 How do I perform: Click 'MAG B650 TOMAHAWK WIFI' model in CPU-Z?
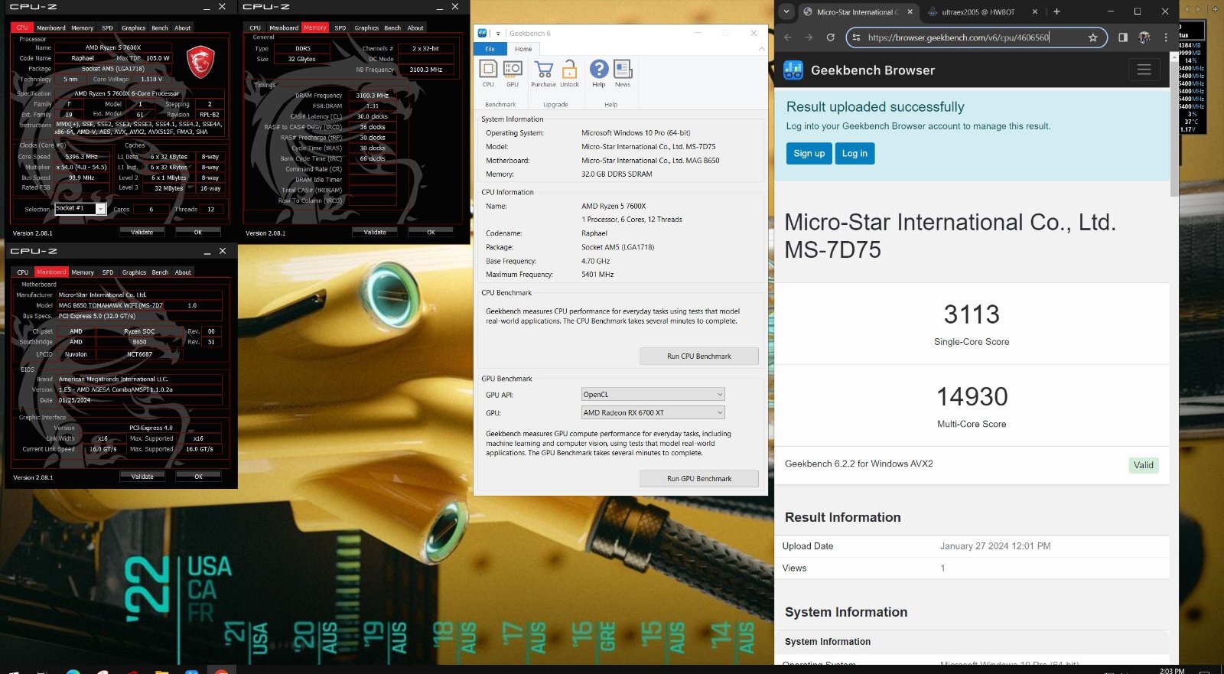point(110,305)
